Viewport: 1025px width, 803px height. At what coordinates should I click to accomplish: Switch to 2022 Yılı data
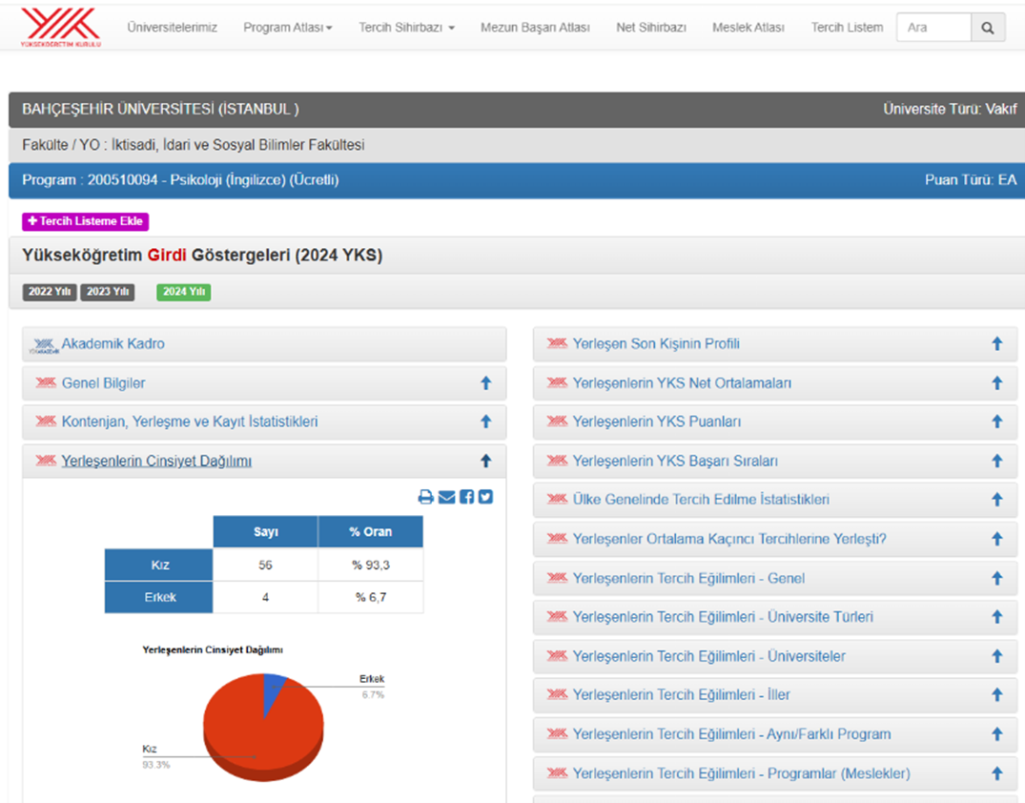click(x=50, y=292)
